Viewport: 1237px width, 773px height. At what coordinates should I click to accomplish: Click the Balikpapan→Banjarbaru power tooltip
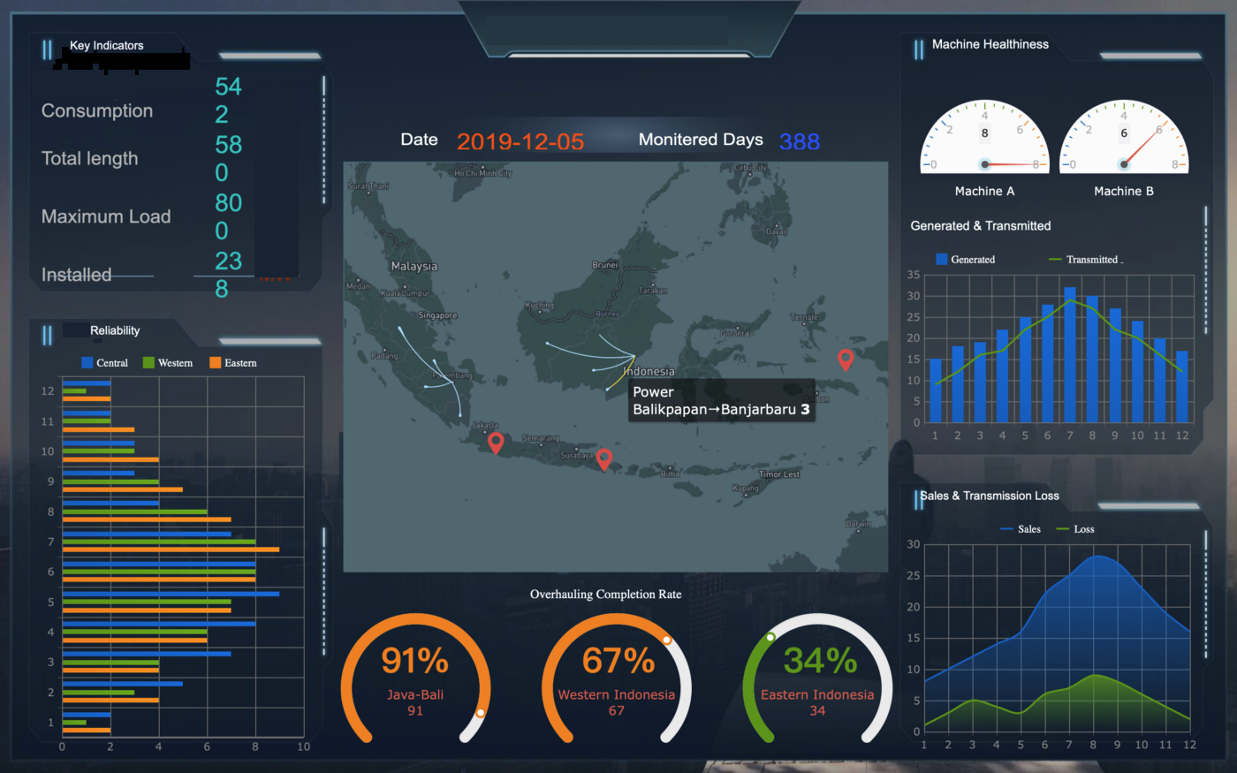[x=722, y=400]
